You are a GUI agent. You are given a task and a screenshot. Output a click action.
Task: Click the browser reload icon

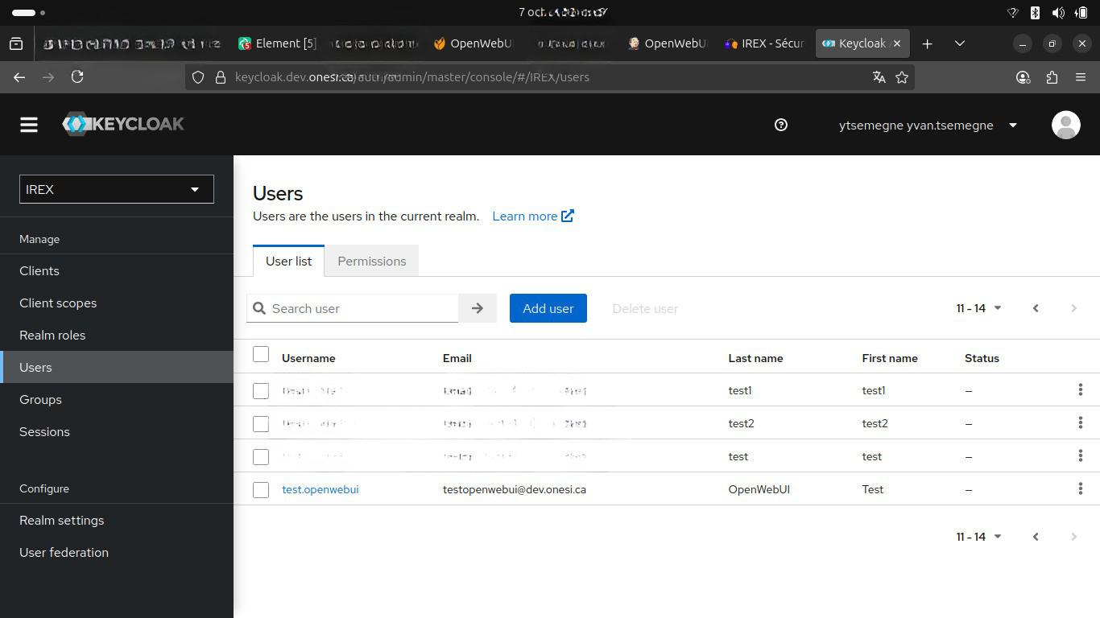[x=77, y=77]
